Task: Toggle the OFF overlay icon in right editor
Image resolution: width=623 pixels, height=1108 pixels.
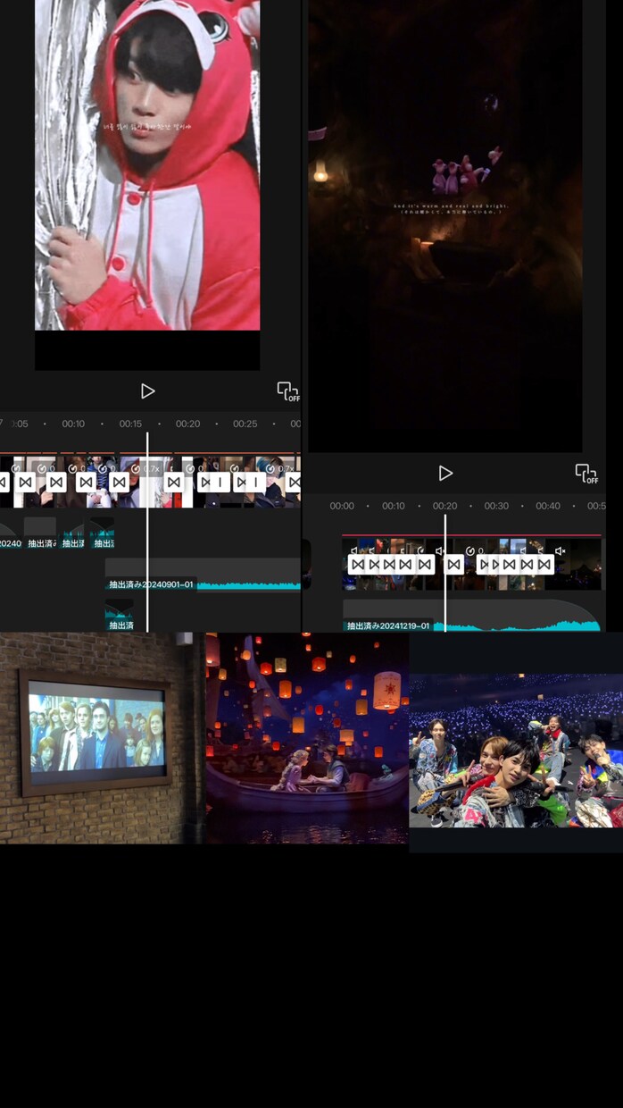Action: point(586,474)
